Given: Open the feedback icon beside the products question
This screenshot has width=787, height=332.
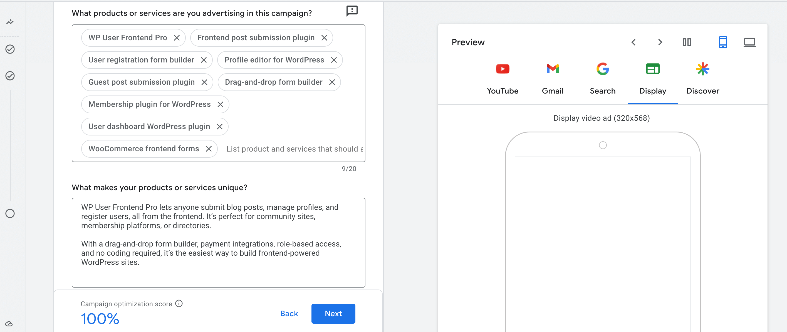Looking at the screenshot, I should pyautogui.click(x=352, y=11).
